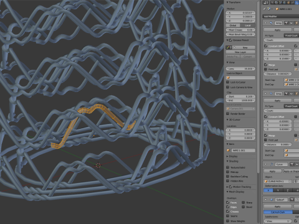Apply the first Array modifier
The height and width of the screenshot is (224, 299).
click(278, 30)
